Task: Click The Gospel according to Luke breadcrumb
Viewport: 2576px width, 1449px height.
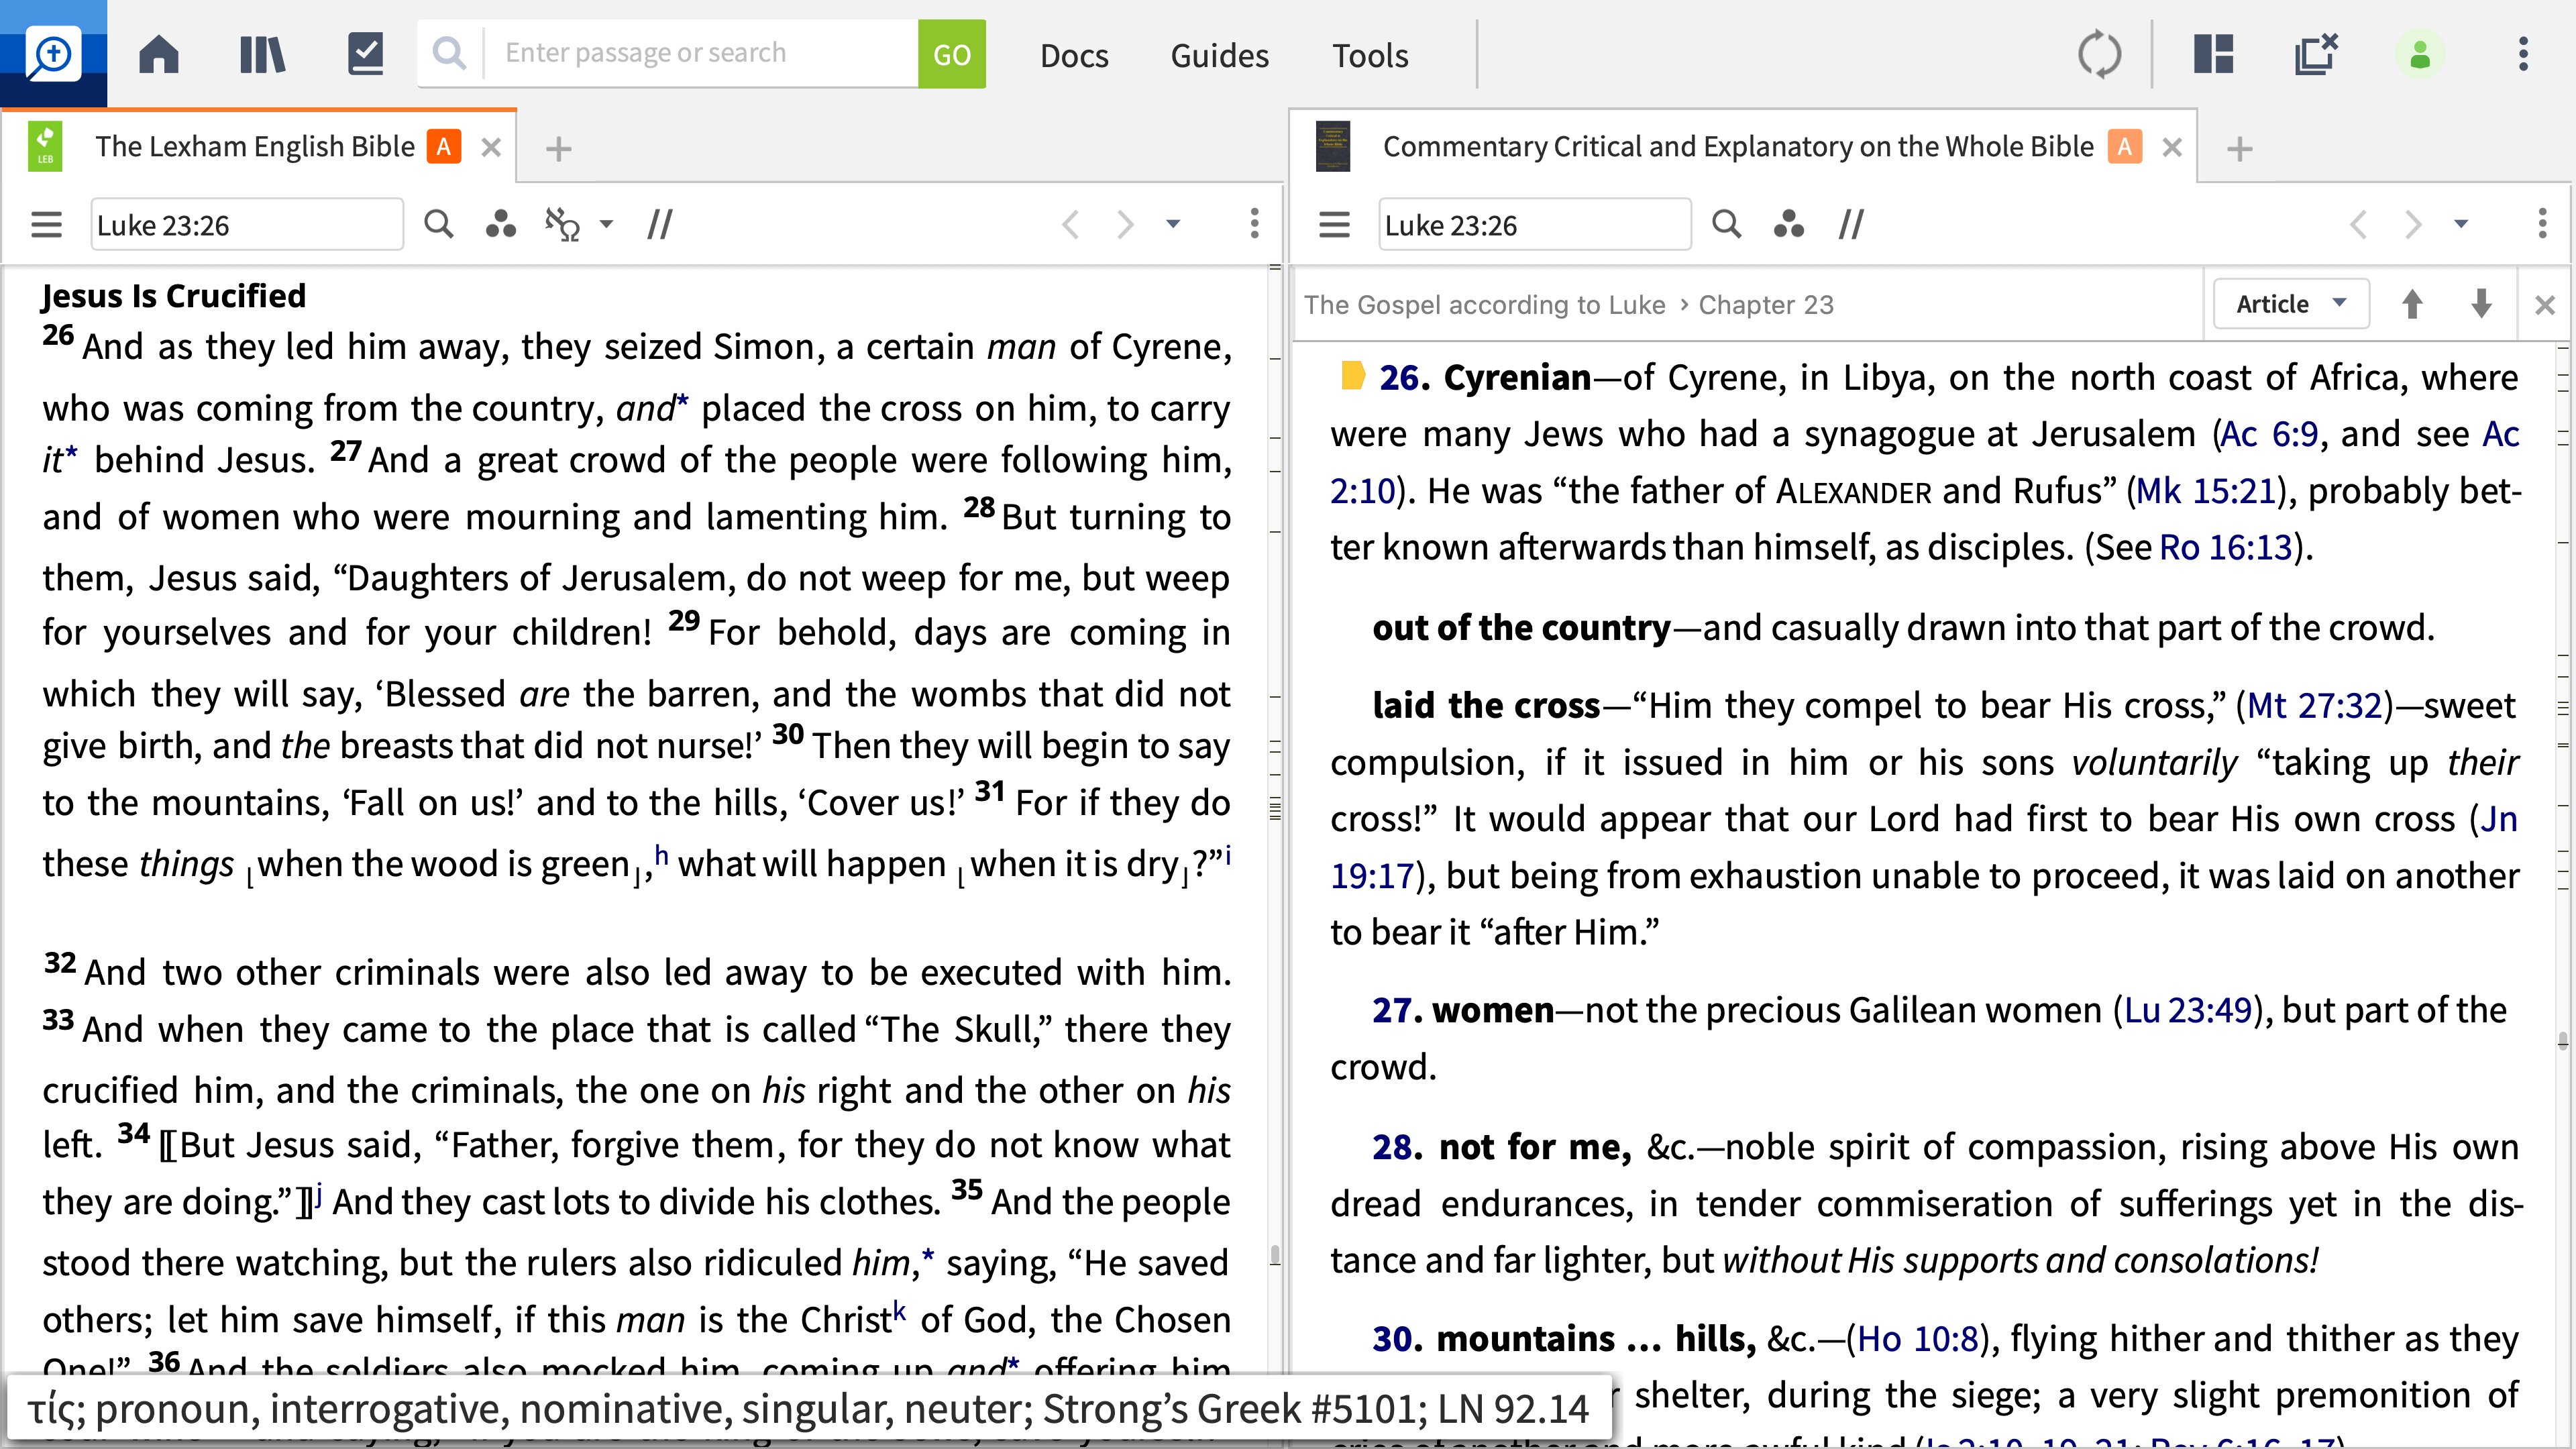Action: [1485, 304]
